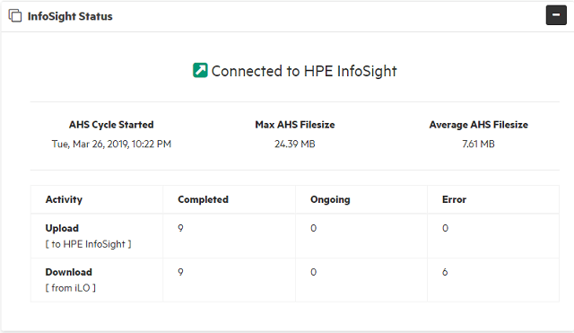Click the Error column header
This screenshot has height=333, width=574.
click(x=455, y=199)
